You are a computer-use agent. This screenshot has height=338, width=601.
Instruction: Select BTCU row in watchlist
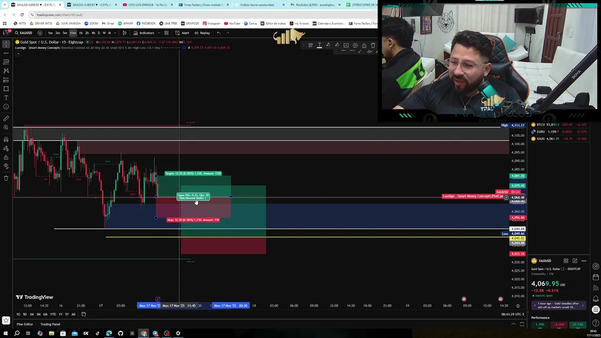pos(559,125)
